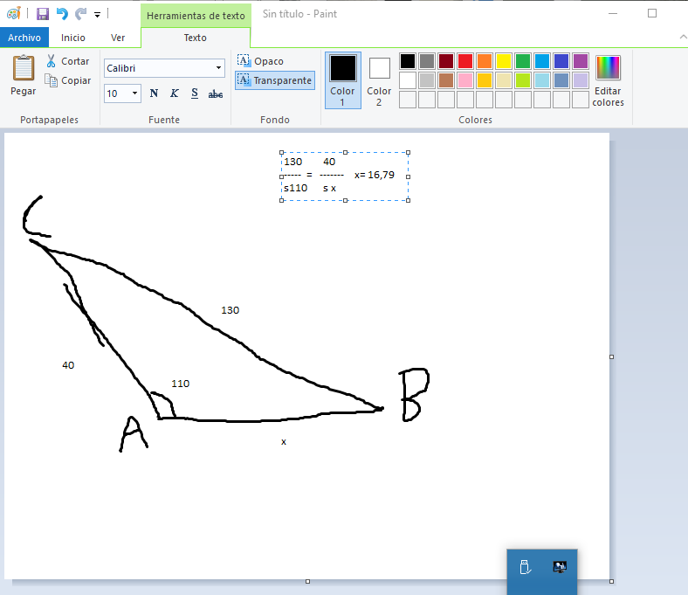
Task: Pick the purple palette color
Action: [581, 61]
